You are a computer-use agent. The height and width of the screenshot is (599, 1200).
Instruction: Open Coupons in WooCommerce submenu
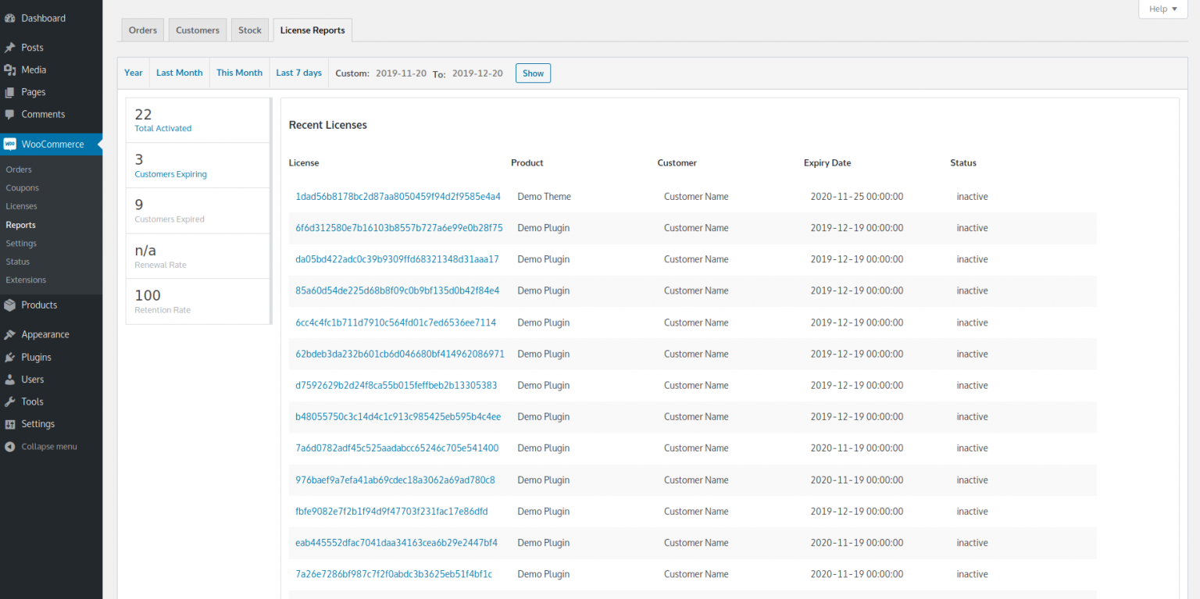pyautogui.click(x=22, y=188)
